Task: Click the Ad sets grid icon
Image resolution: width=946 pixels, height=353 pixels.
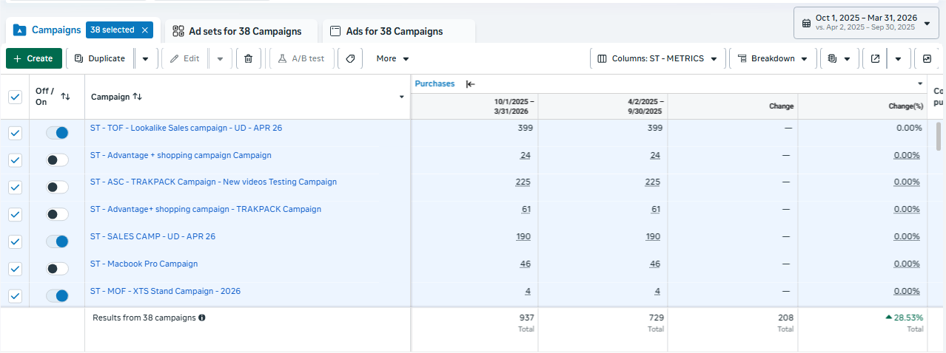Action: [x=178, y=31]
